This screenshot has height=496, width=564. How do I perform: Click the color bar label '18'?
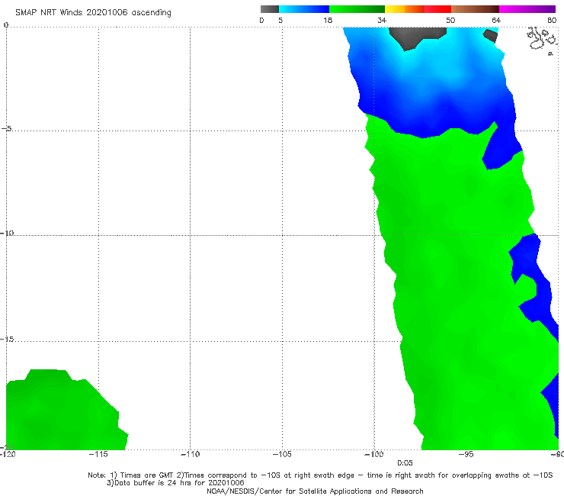(x=328, y=20)
